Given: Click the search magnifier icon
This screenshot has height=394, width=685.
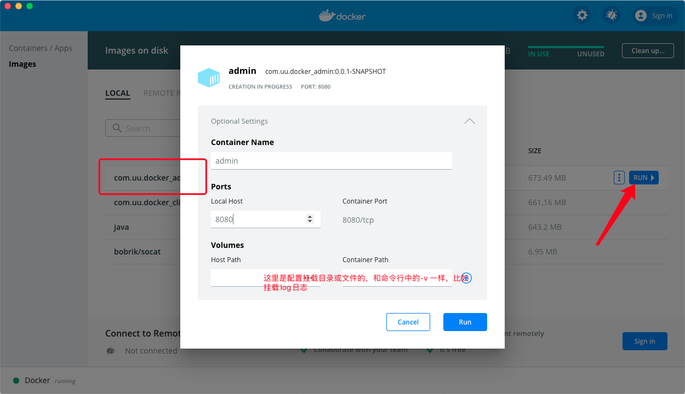Looking at the screenshot, I should tap(117, 128).
